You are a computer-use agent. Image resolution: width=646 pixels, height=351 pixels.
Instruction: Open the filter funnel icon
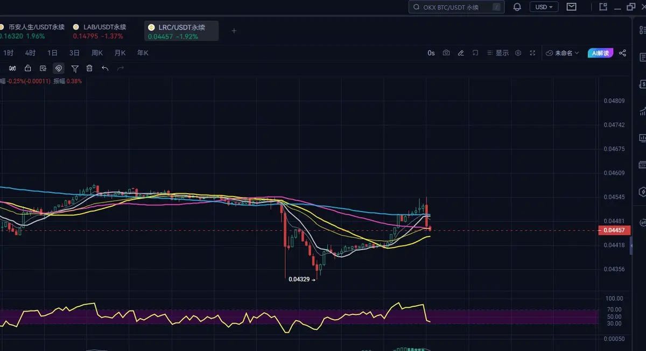click(75, 68)
